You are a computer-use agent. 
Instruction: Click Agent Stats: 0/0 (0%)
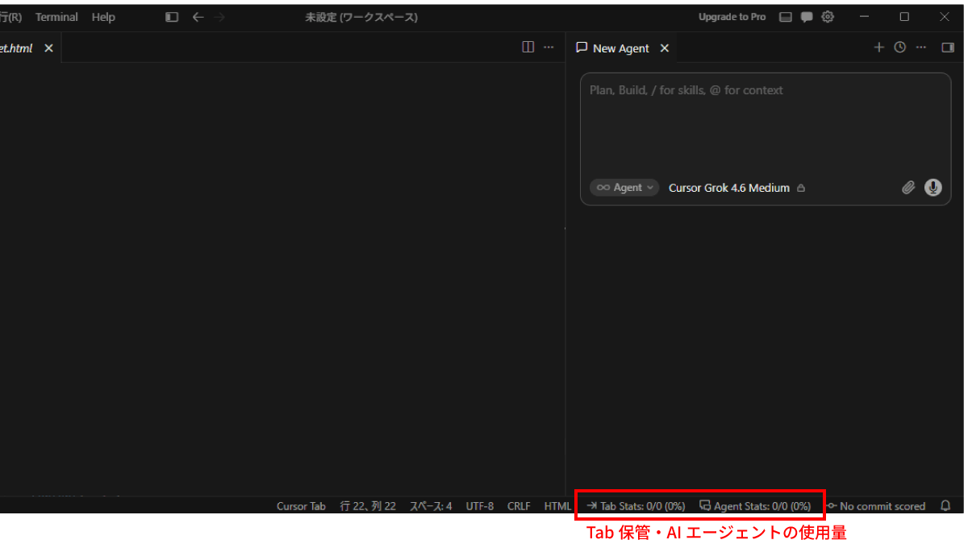point(755,506)
